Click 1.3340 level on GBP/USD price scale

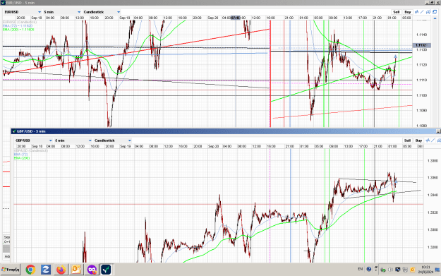pos(433,195)
